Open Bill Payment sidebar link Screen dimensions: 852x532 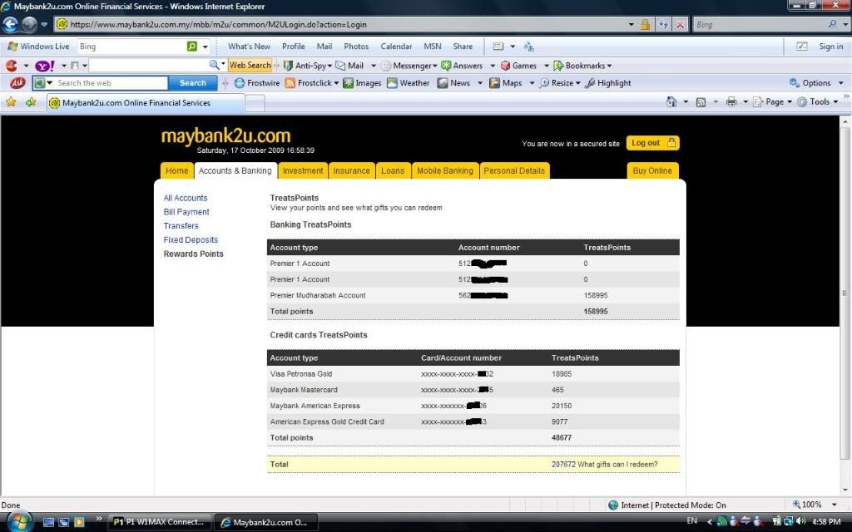click(x=186, y=212)
